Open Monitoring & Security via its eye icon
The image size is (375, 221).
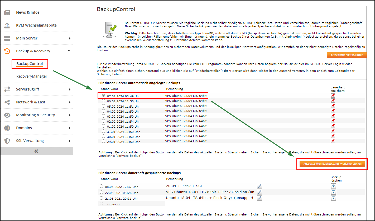[7, 115]
